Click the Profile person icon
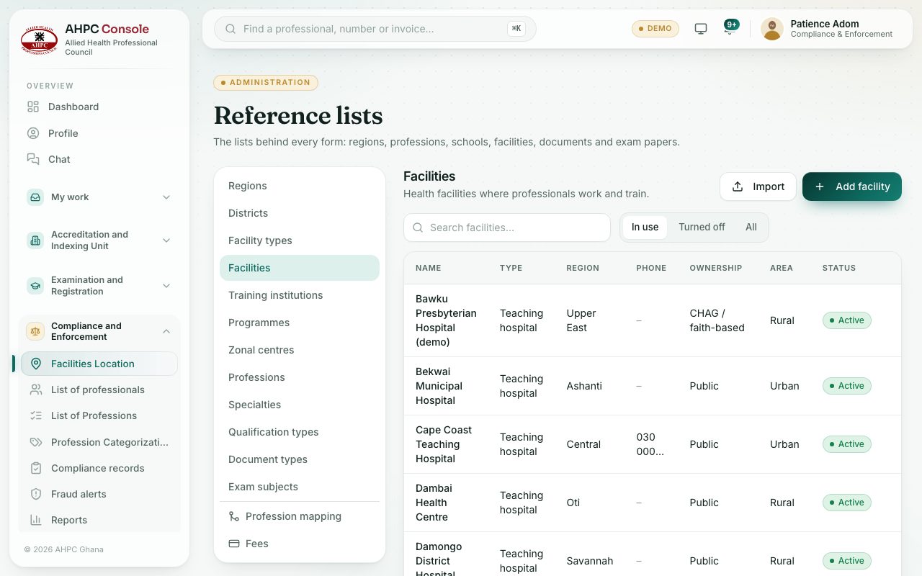Screen dimensions: 922x576 33,133
